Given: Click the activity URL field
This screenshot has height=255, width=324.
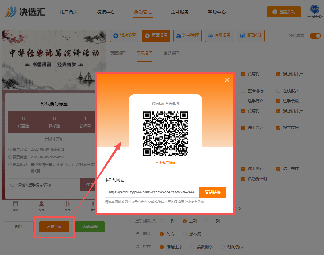Looking at the screenshot, I should (152, 192).
